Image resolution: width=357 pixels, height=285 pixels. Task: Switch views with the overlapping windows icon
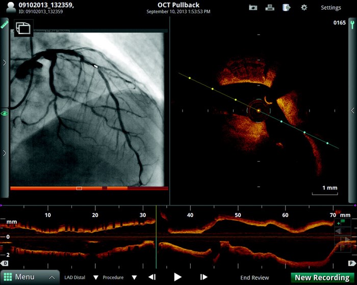coord(23,28)
